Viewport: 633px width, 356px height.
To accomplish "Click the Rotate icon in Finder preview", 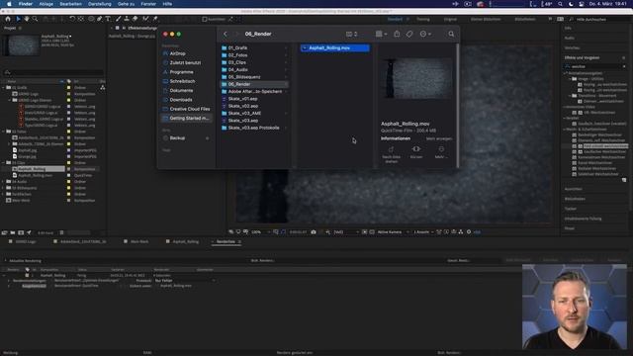I will point(391,149).
